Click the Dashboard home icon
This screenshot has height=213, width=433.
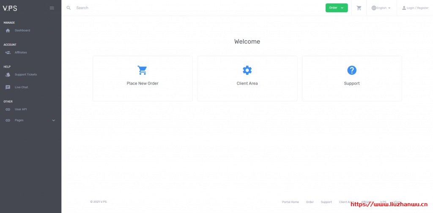(x=8, y=30)
